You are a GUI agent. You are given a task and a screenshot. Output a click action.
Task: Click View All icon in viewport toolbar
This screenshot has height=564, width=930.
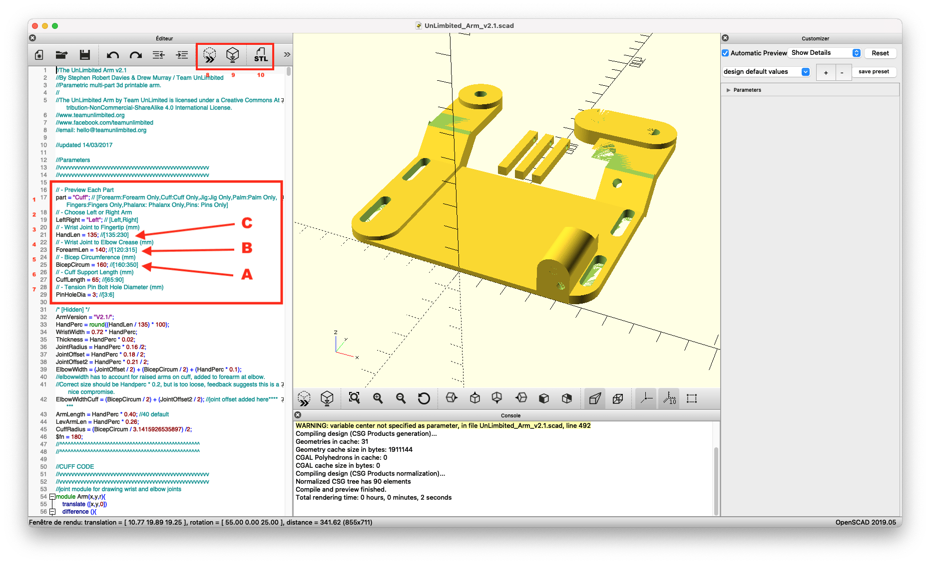tap(354, 398)
